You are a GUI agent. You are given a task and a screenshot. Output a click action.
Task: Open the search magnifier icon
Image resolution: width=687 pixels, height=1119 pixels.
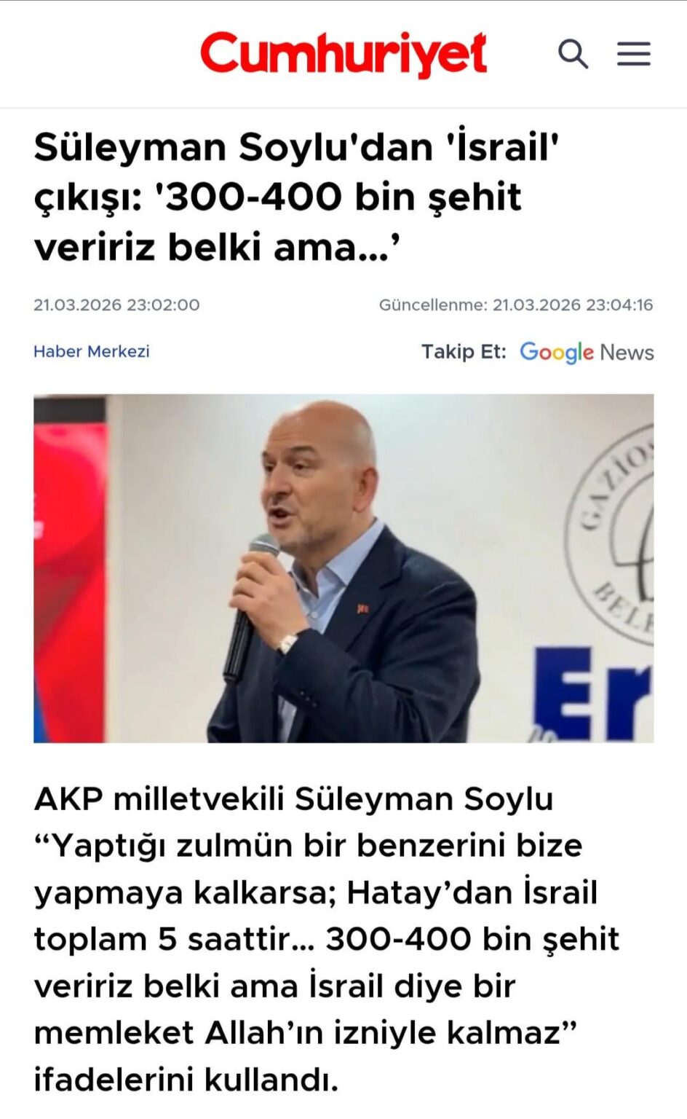[x=573, y=54]
